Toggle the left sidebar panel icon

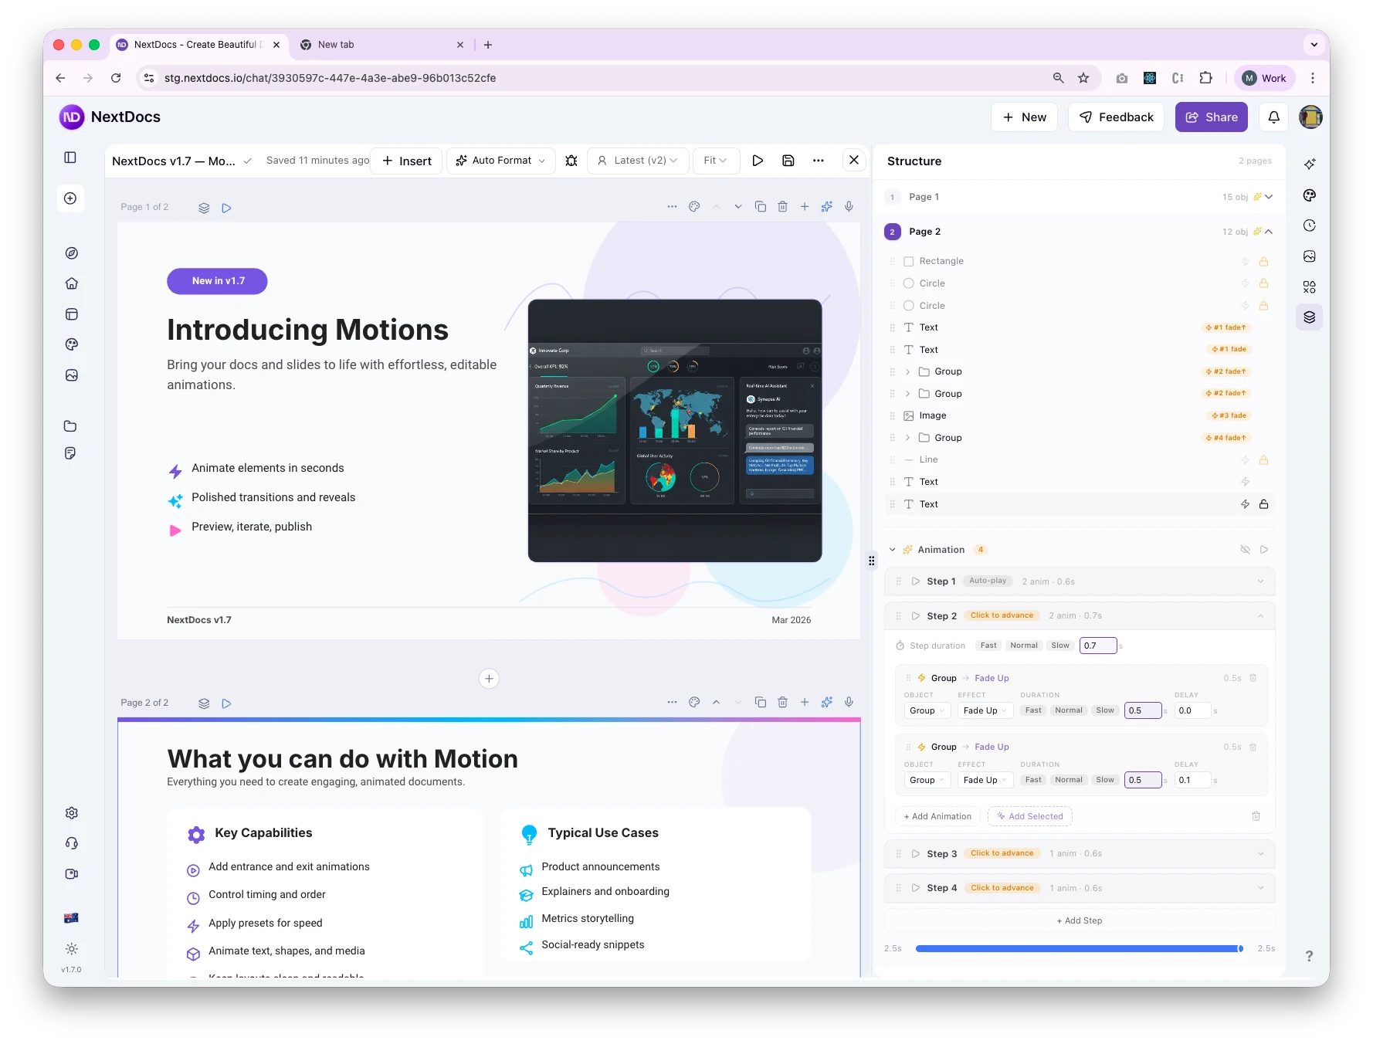pyautogui.click(x=70, y=158)
